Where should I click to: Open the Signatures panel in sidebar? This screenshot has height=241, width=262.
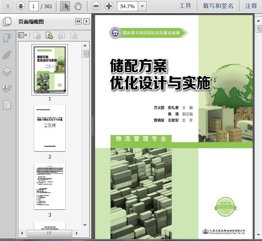7,88
